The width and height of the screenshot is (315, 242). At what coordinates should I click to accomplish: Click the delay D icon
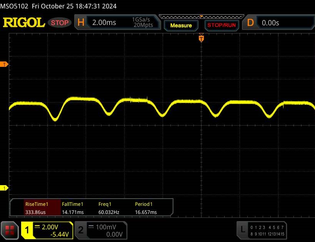coord(250,23)
